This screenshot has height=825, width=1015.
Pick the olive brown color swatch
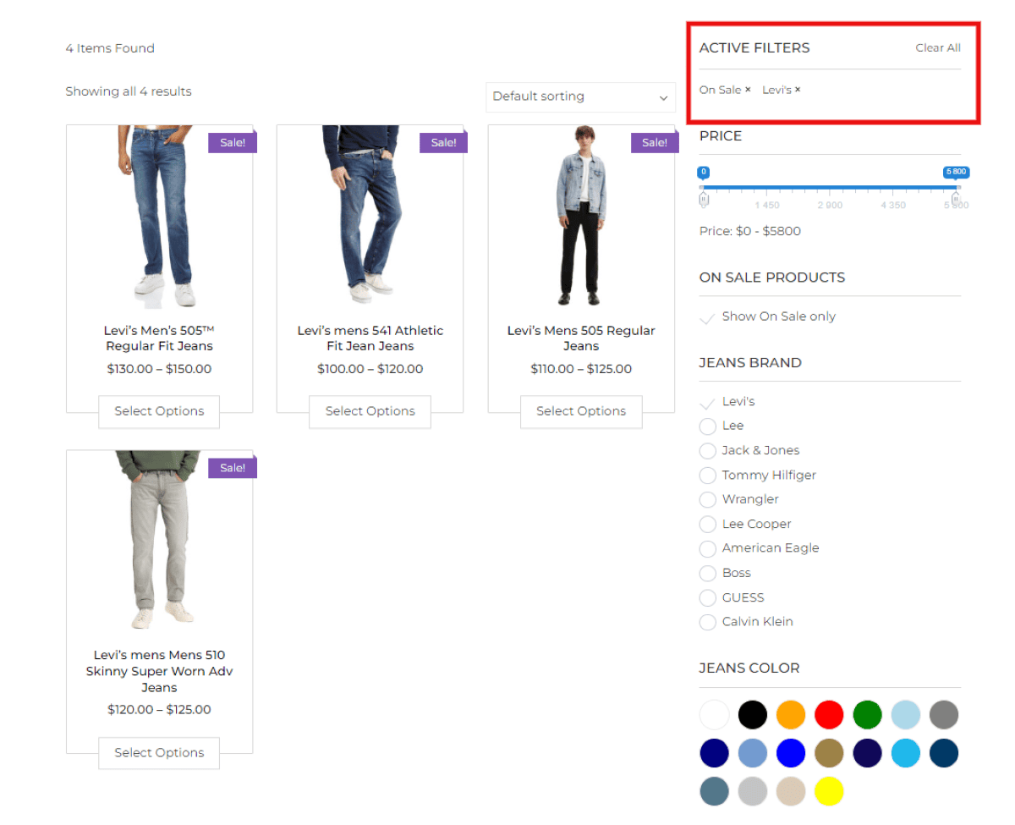click(829, 753)
